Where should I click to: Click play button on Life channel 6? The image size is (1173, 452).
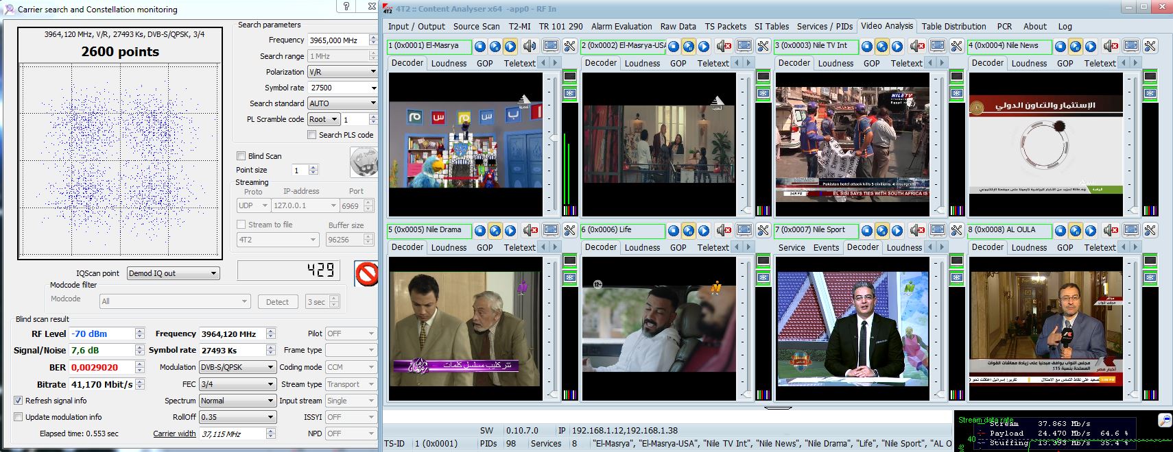click(x=704, y=231)
